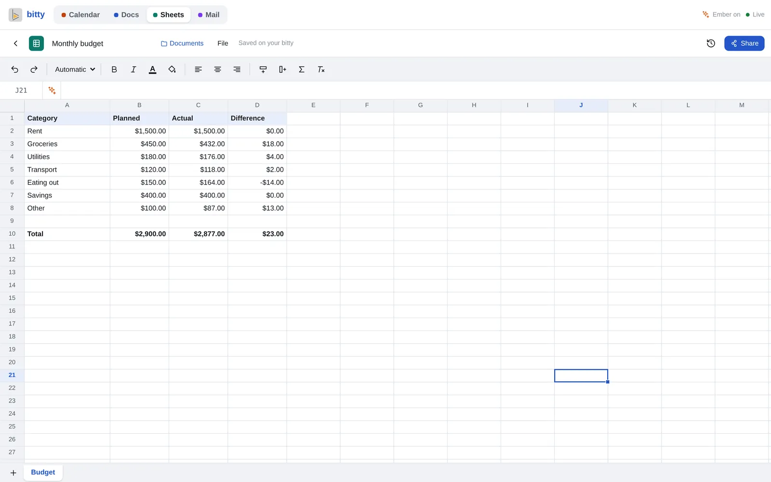Align text right
Viewport: 771px width, 482px height.
pyautogui.click(x=237, y=69)
